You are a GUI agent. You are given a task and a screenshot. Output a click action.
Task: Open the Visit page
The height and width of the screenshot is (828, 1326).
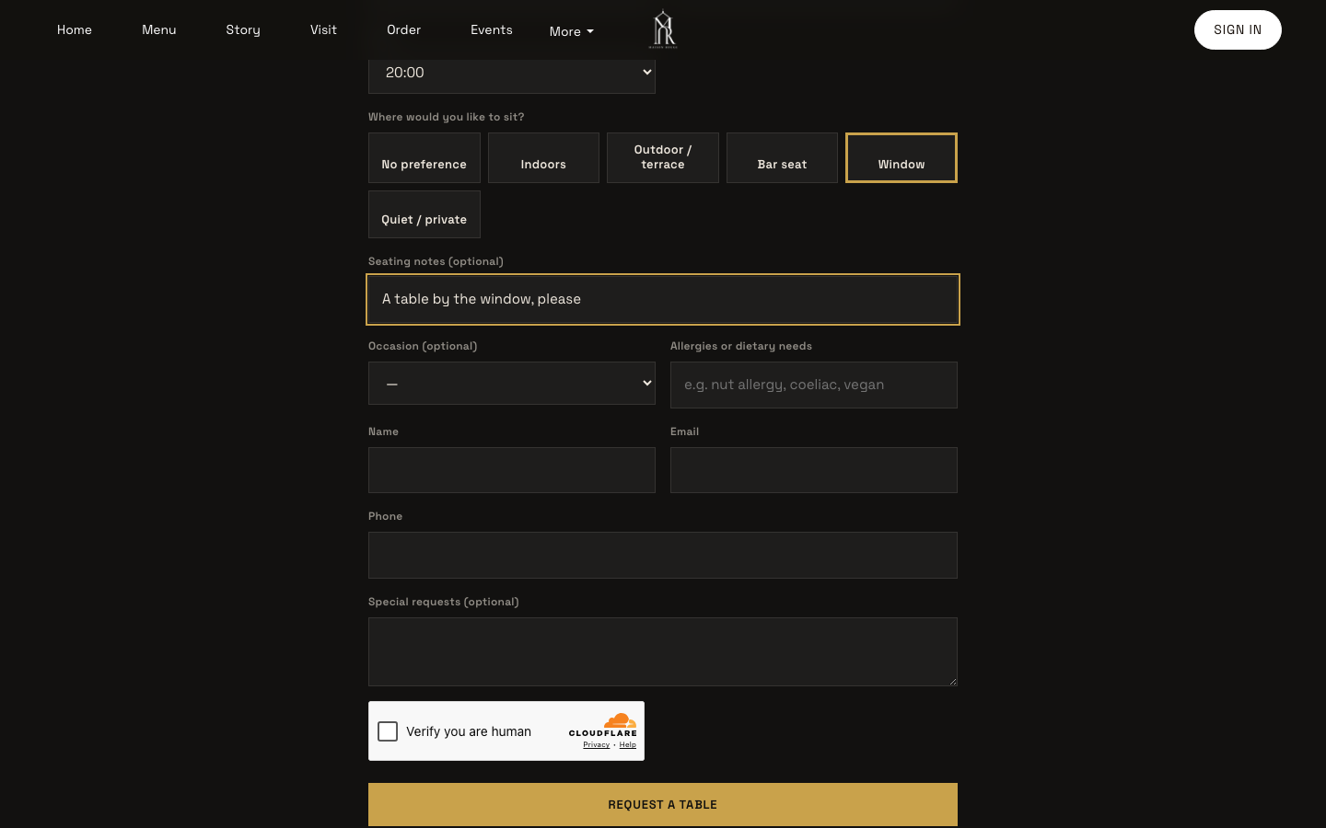[x=323, y=29]
